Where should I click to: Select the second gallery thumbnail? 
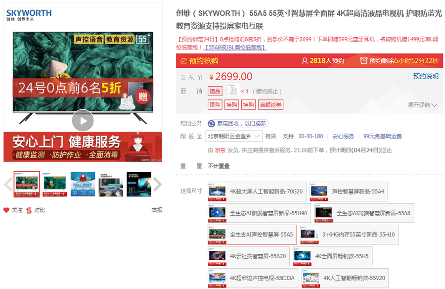click(54, 185)
